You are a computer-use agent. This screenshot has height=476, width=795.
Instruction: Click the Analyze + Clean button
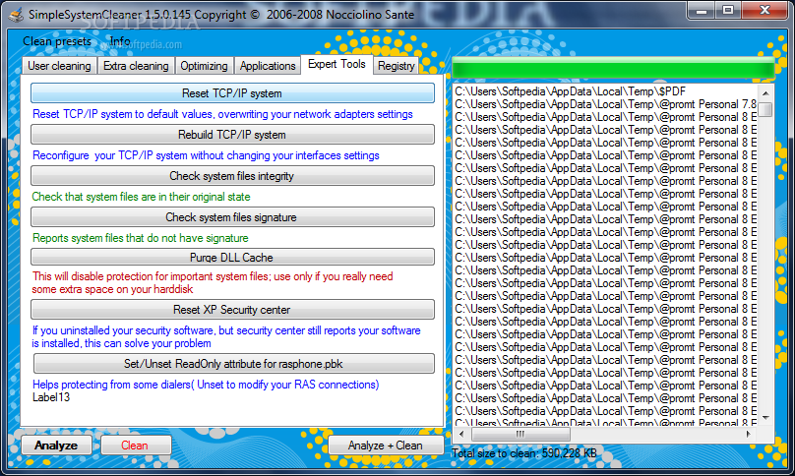tap(386, 446)
